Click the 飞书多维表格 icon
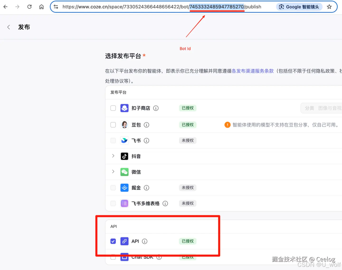 [124, 203]
